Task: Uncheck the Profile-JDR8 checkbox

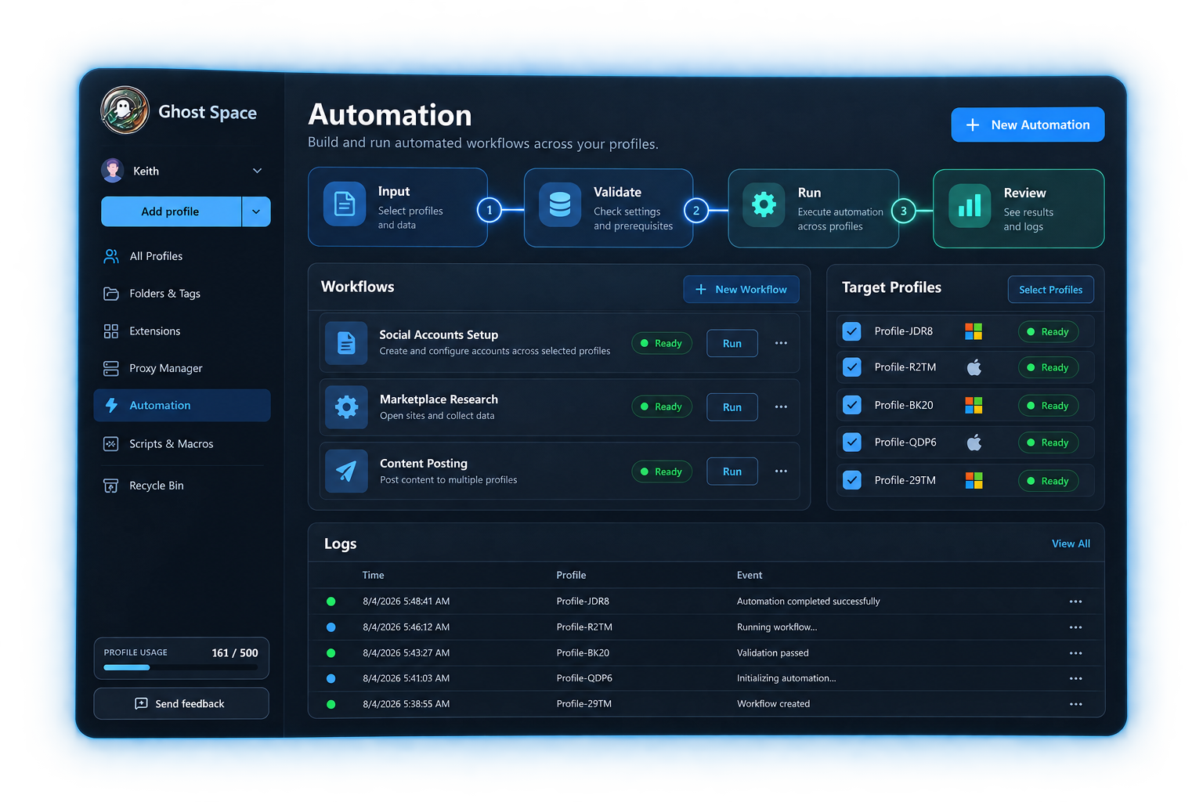Action: [852, 331]
